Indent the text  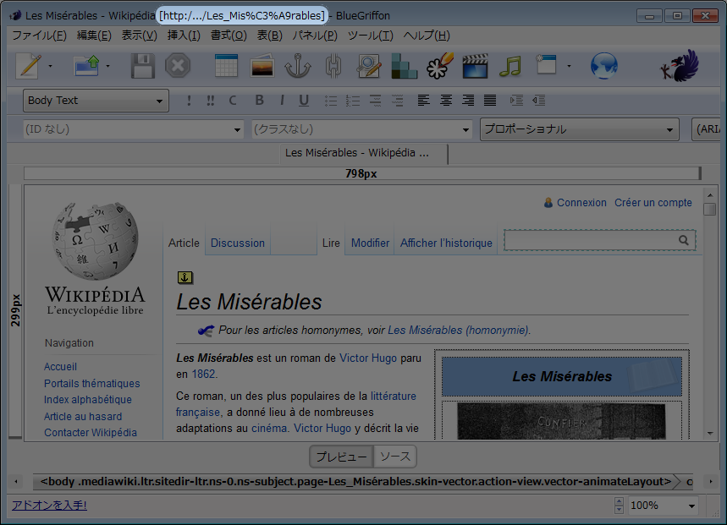pos(516,100)
